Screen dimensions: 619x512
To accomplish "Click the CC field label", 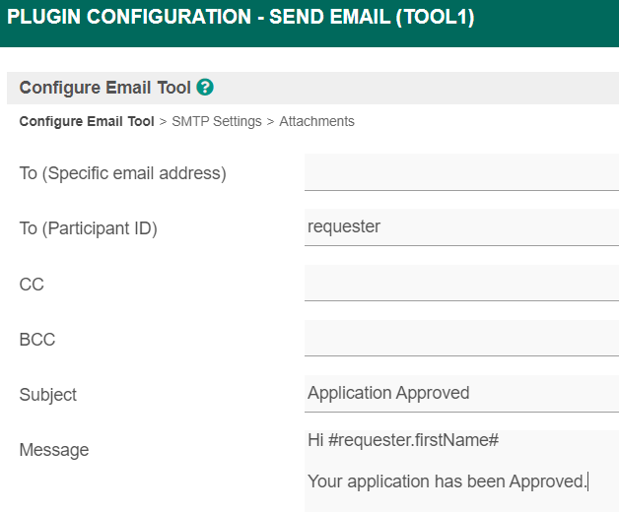I will (32, 285).
